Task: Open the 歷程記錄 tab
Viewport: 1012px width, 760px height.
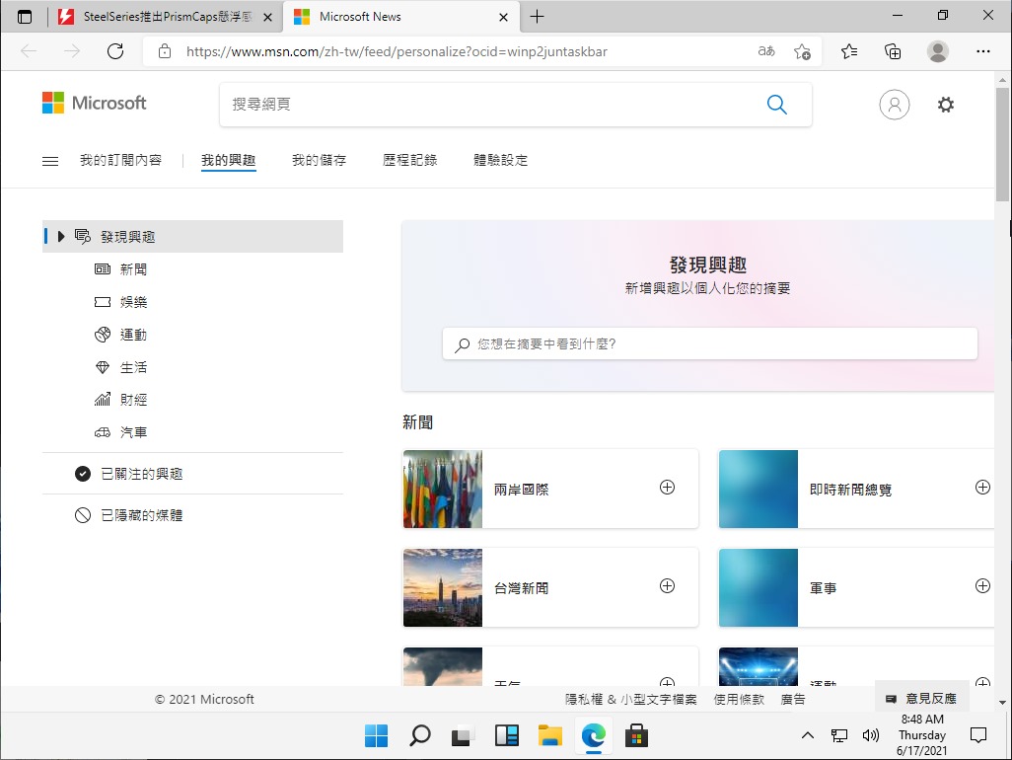Action: [x=409, y=160]
